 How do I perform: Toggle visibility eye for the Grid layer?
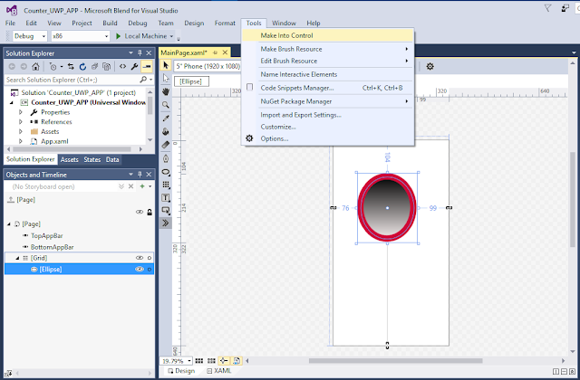139,258
